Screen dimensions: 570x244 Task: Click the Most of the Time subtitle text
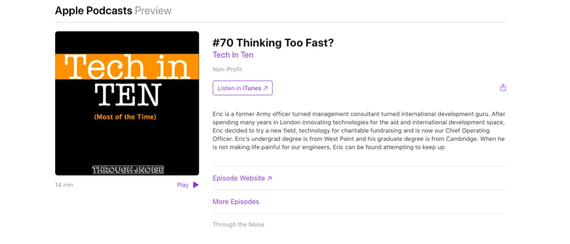125,117
